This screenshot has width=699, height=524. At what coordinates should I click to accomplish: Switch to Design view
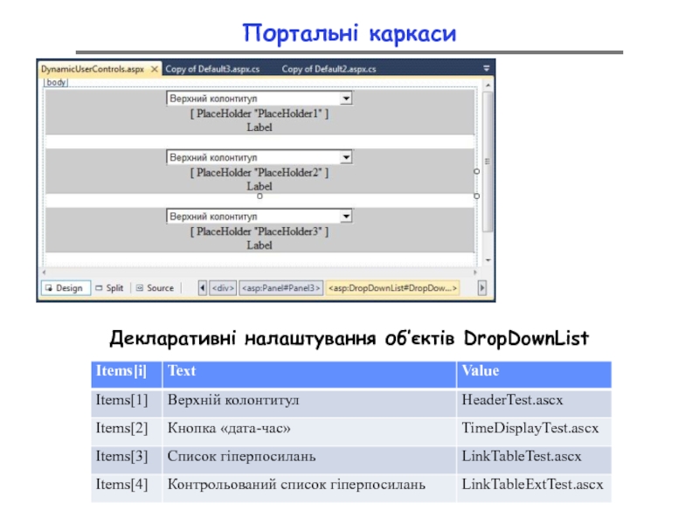point(66,288)
